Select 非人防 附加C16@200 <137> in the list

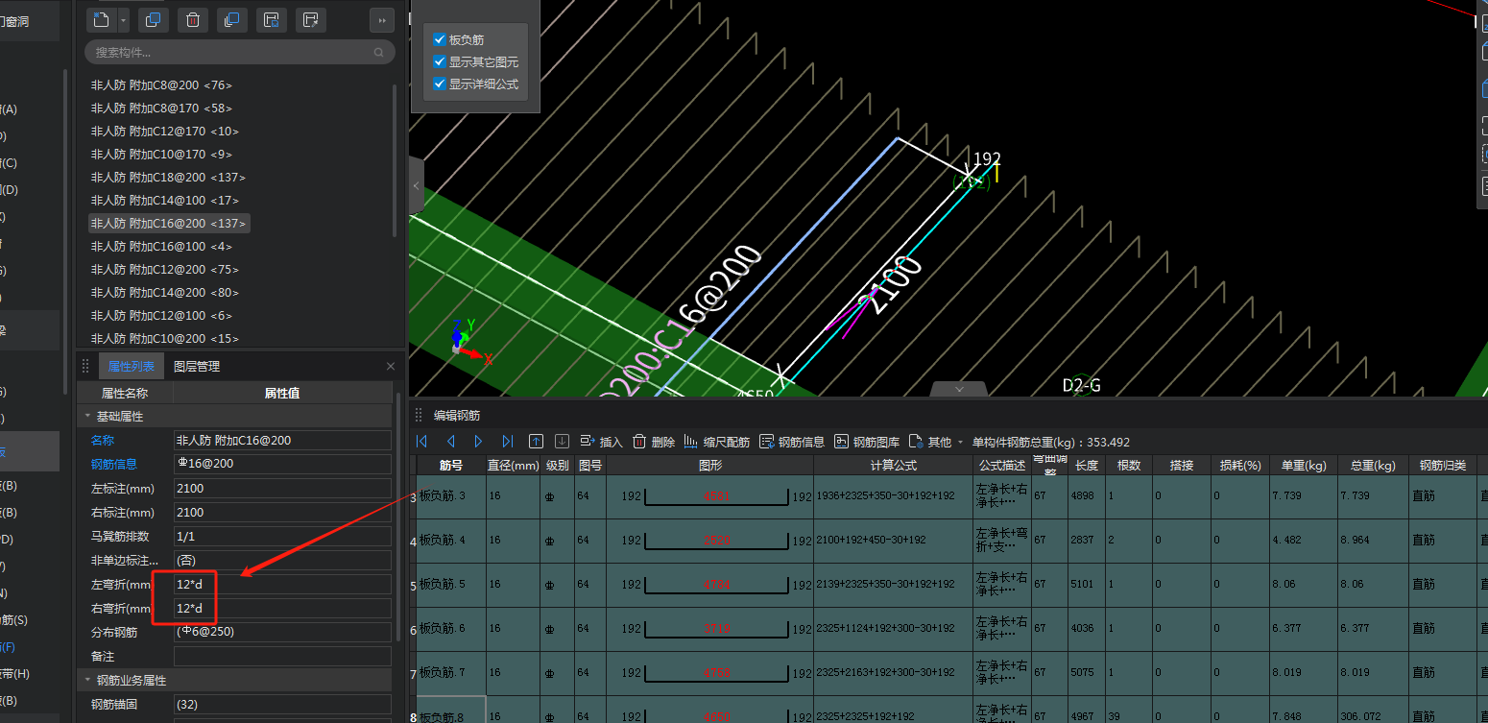[x=169, y=223]
